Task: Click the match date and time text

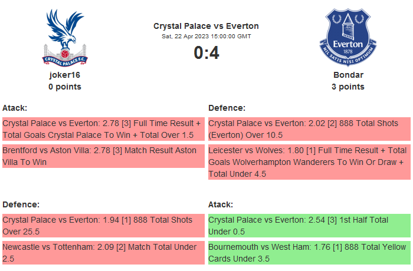Action: [x=206, y=36]
